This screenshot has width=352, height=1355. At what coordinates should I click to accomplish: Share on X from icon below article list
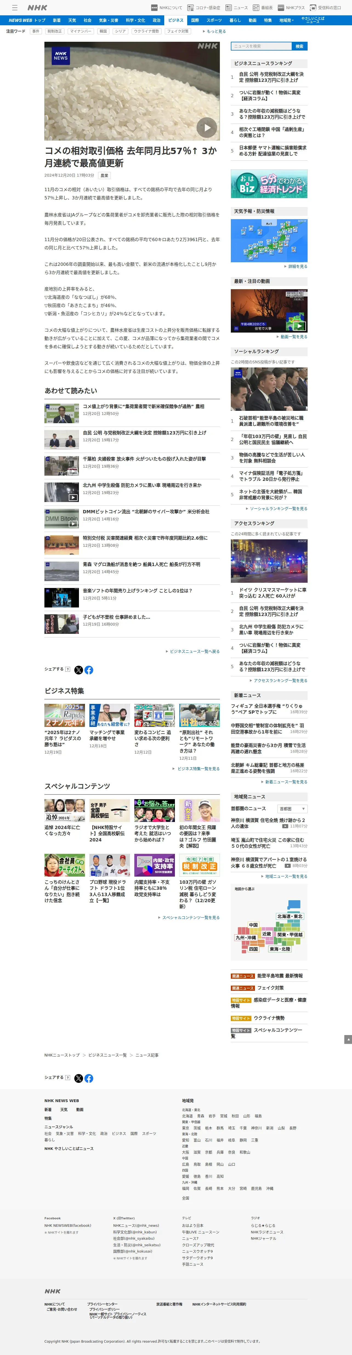pyautogui.click(x=78, y=670)
